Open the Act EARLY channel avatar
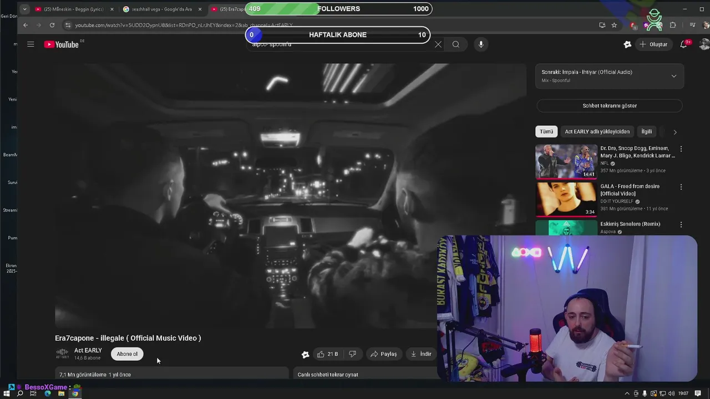The image size is (710, 399). tap(62, 354)
